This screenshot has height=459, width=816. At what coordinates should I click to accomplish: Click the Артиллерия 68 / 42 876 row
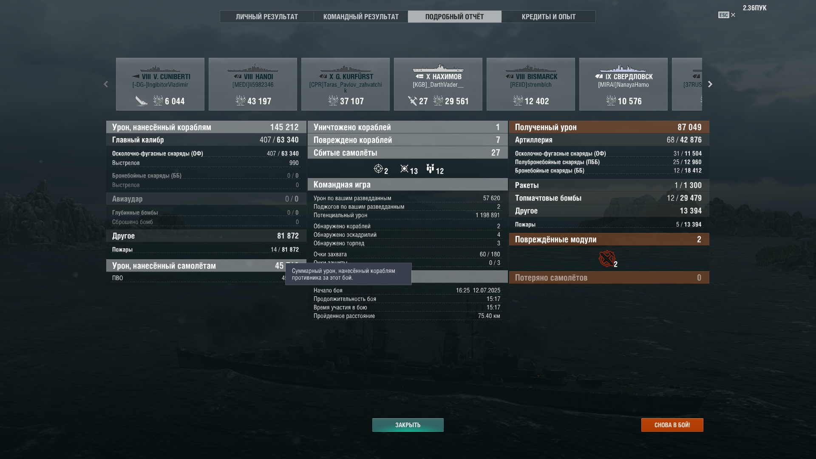click(x=609, y=140)
